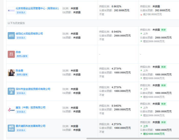Click 企业法人 tag under 北京芳晟创业投资管理中心

pyautogui.click(x=21, y=12)
